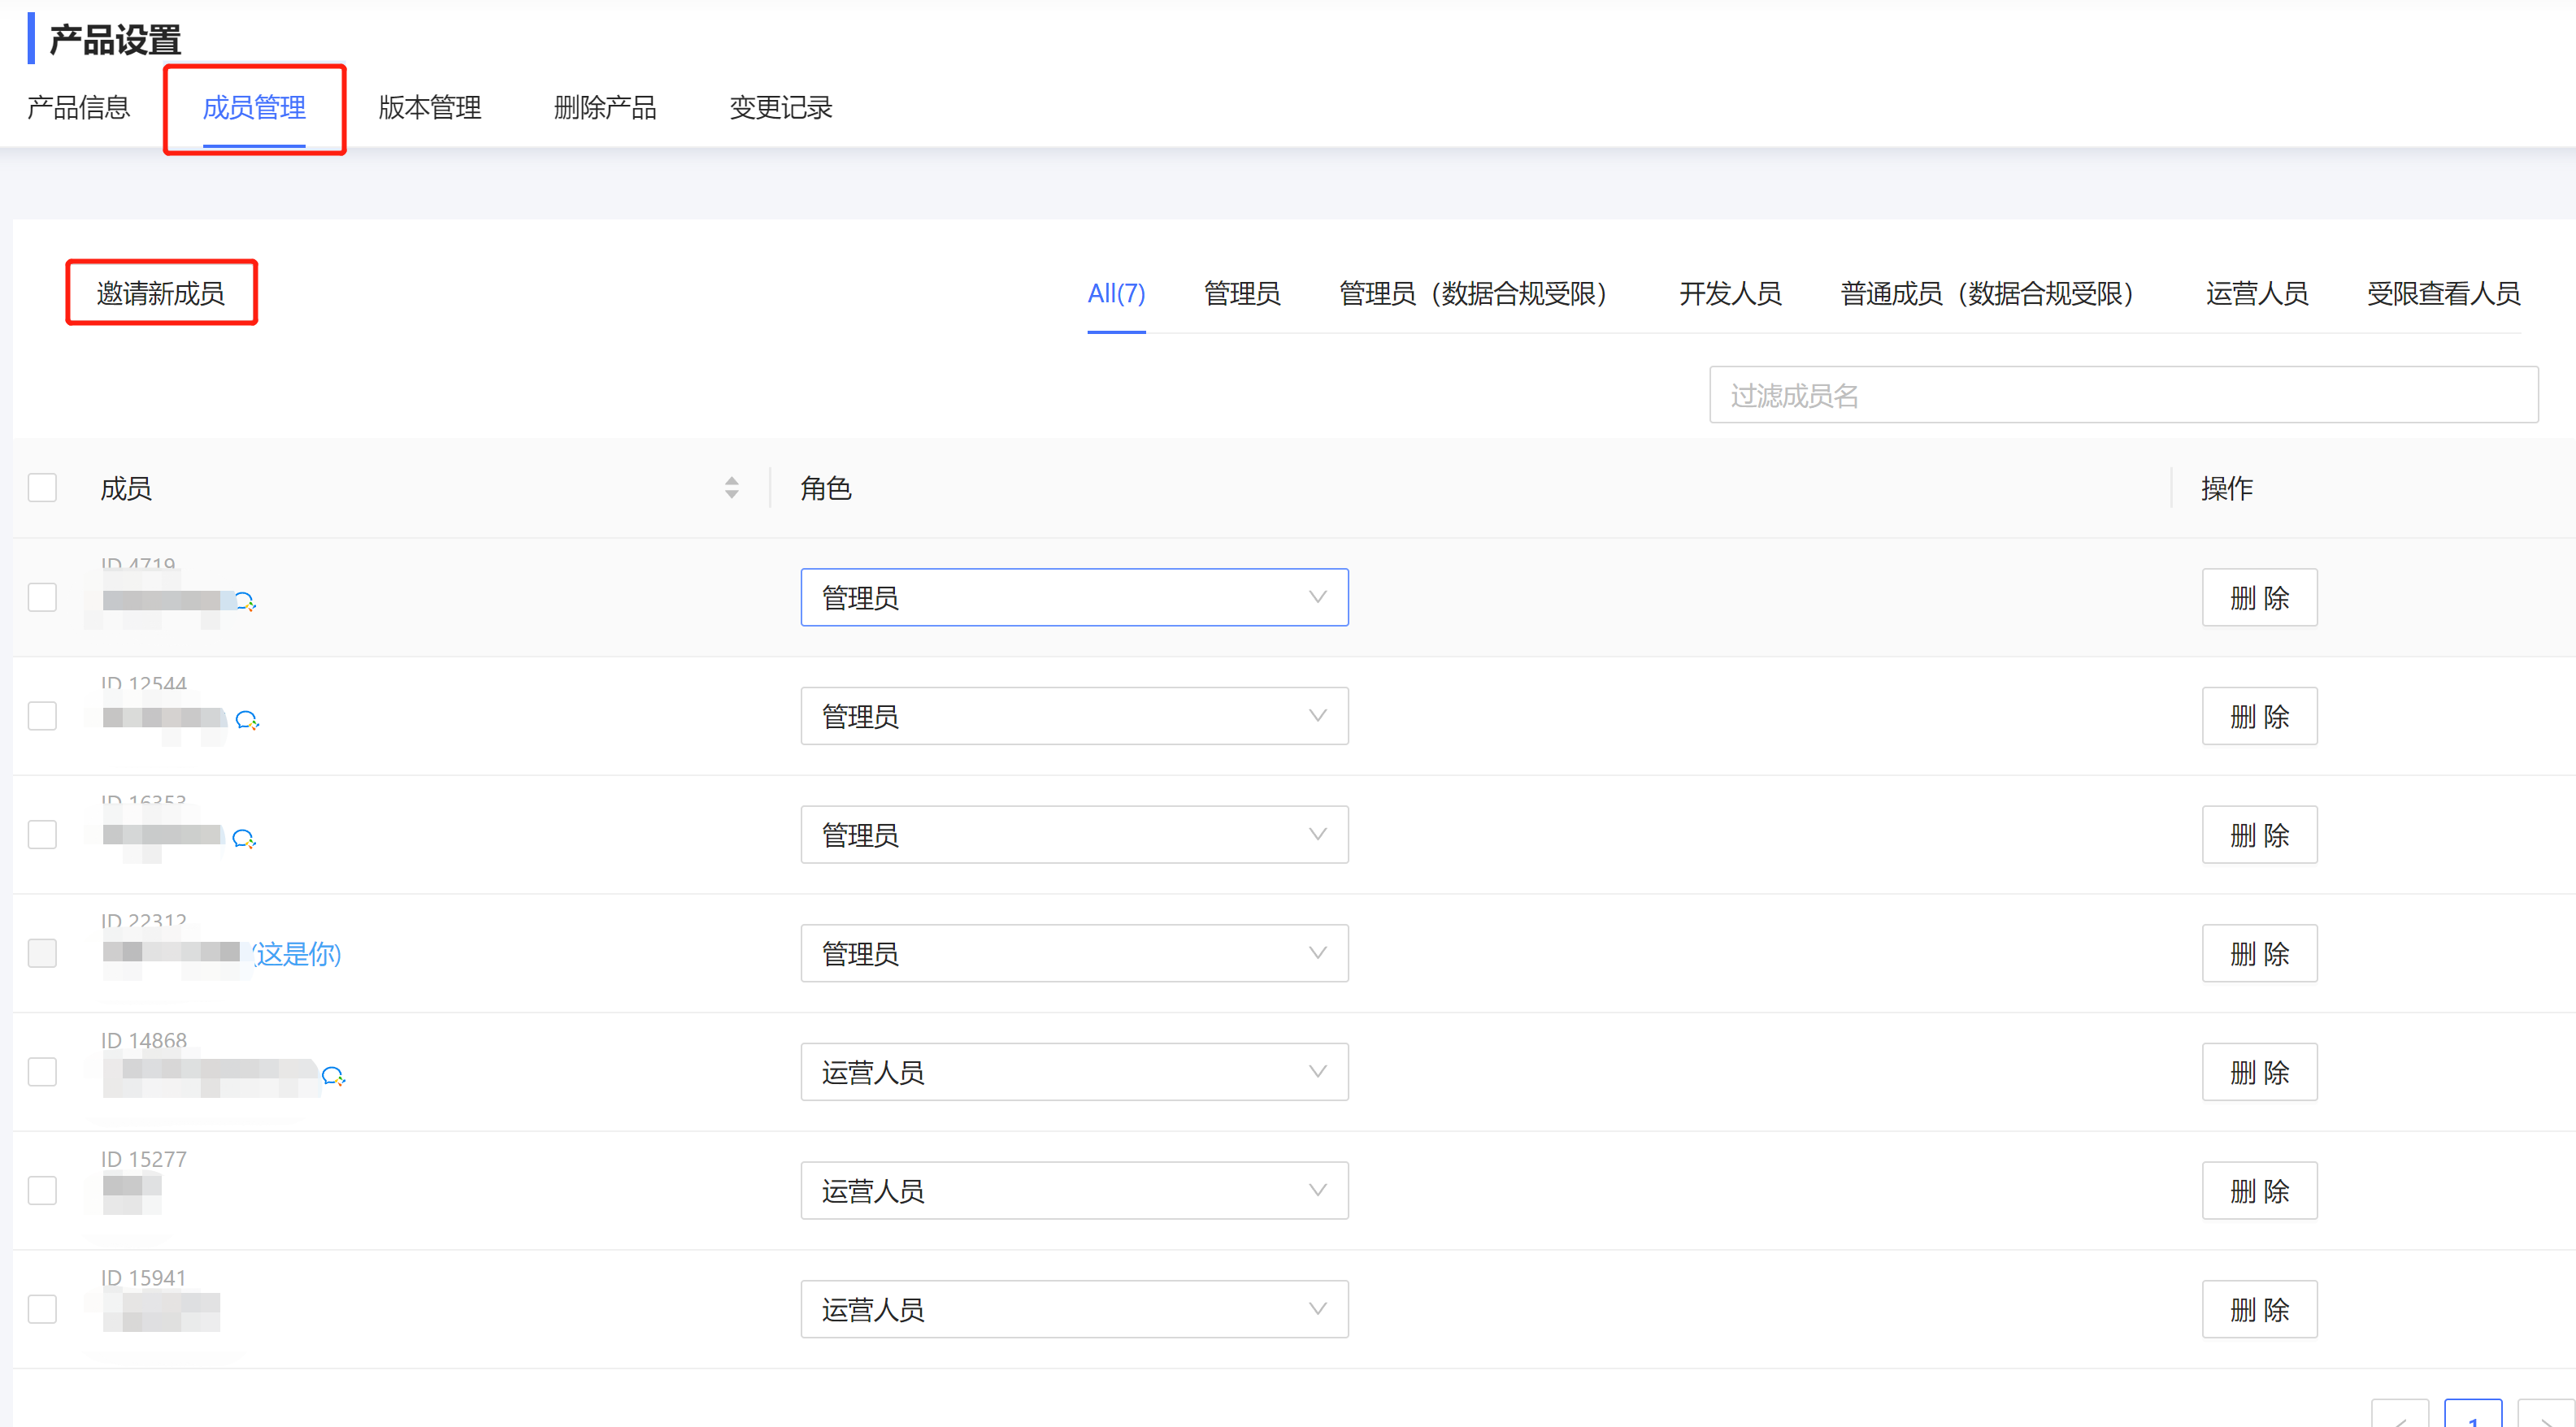Delete member ID 12544

tap(2259, 716)
